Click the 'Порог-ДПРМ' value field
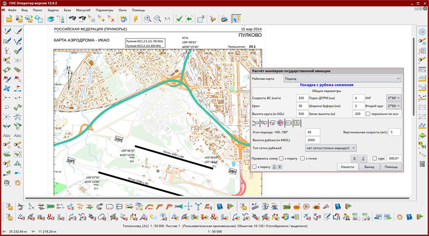This screenshot has height=236, width=429. pyautogui.click(x=359, y=98)
